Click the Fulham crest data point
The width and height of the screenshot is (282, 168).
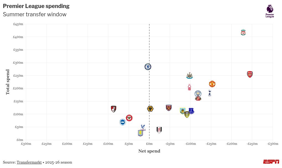point(159,130)
